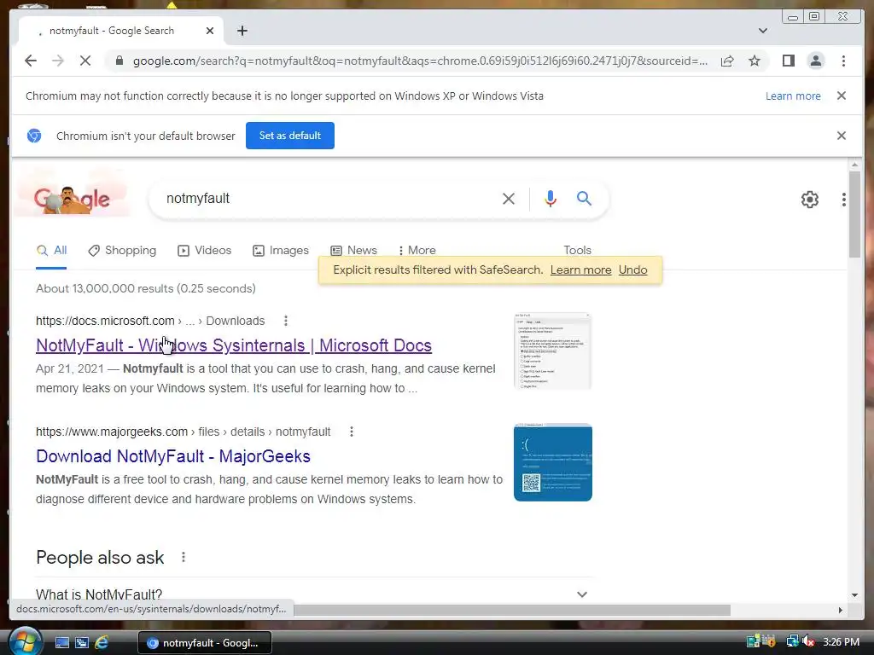The width and height of the screenshot is (874, 655).
Task: Open the More search filters menu
Action: click(x=417, y=250)
